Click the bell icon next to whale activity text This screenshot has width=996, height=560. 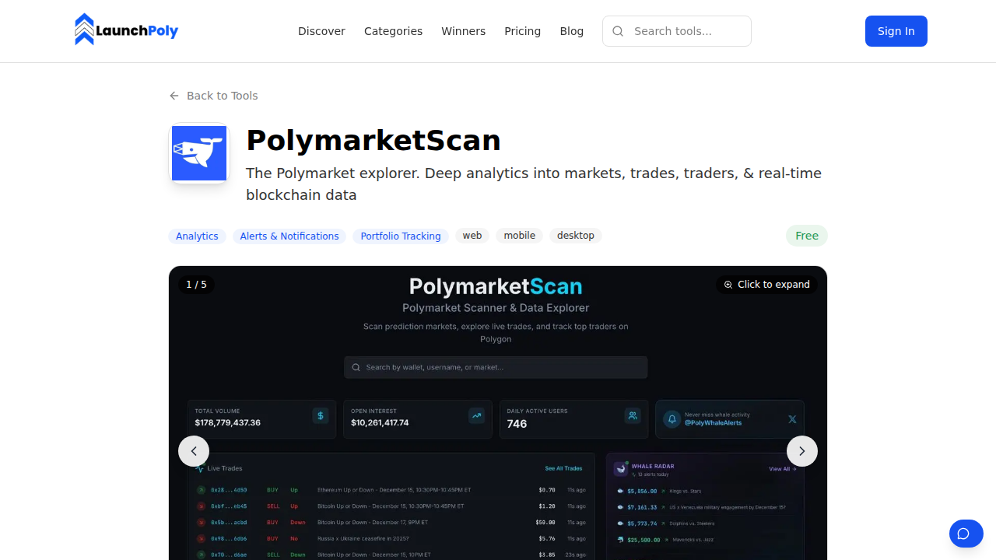(671, 418)
